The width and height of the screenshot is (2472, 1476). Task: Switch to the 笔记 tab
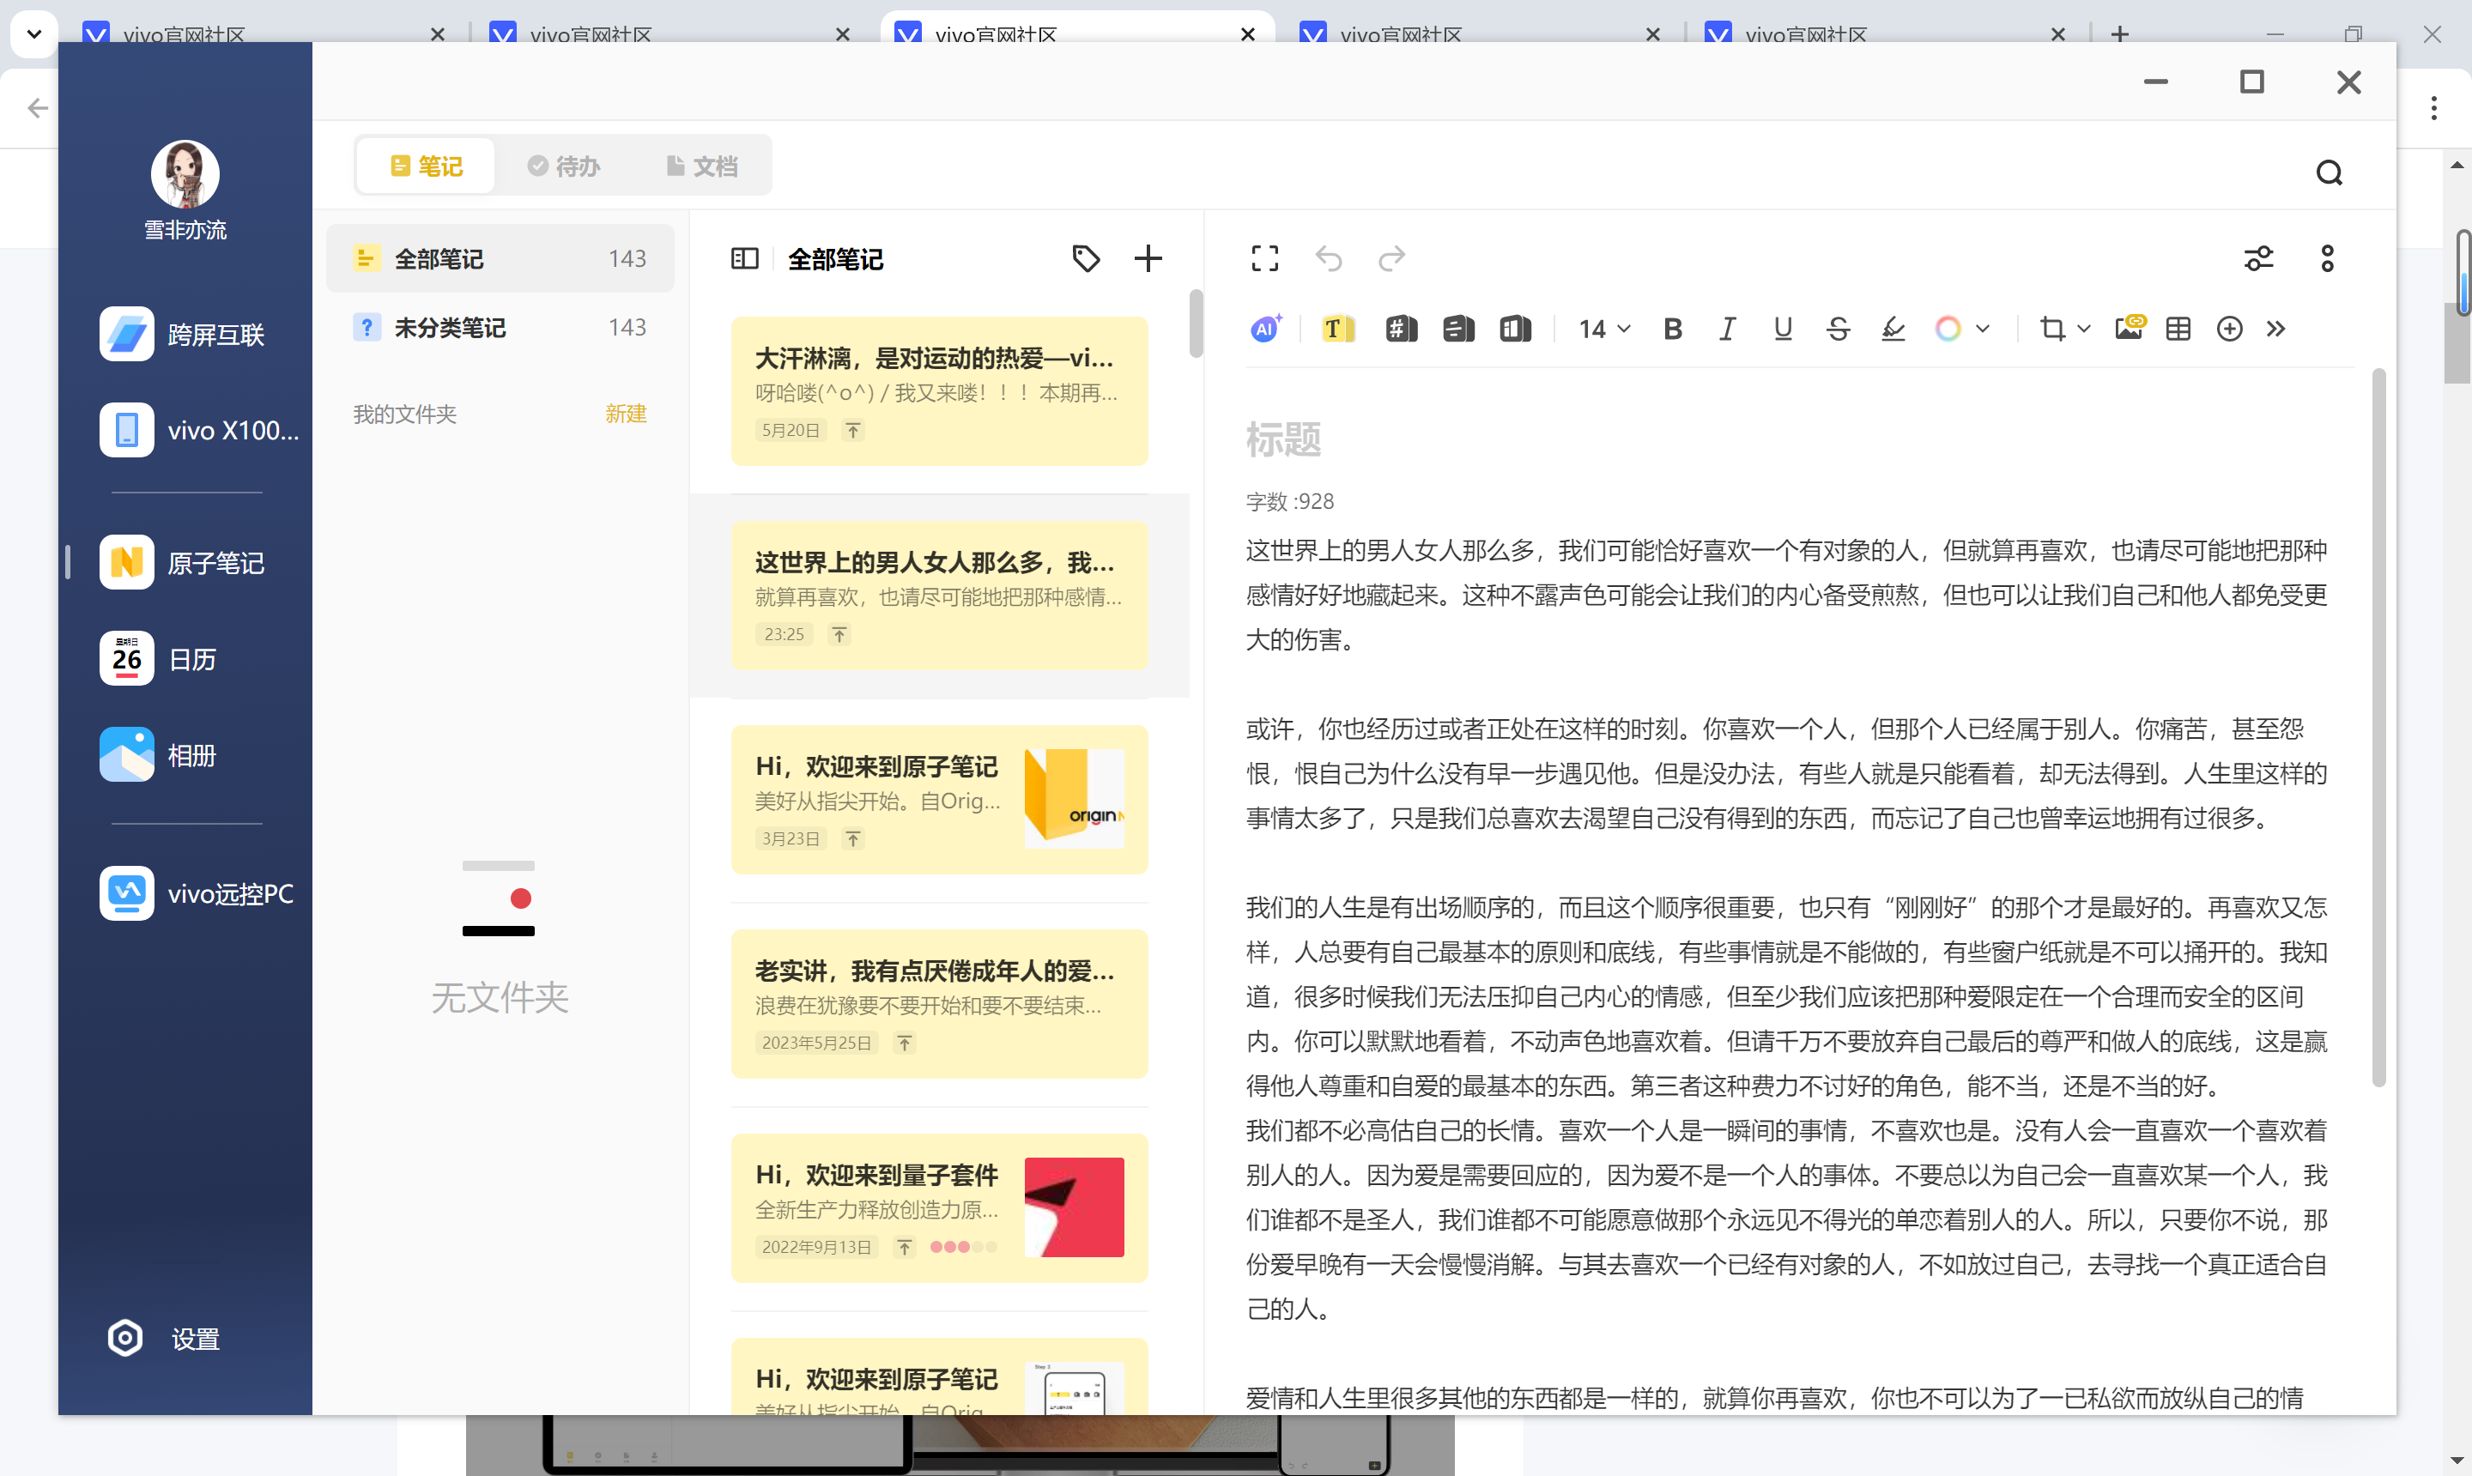pos(426,166)
